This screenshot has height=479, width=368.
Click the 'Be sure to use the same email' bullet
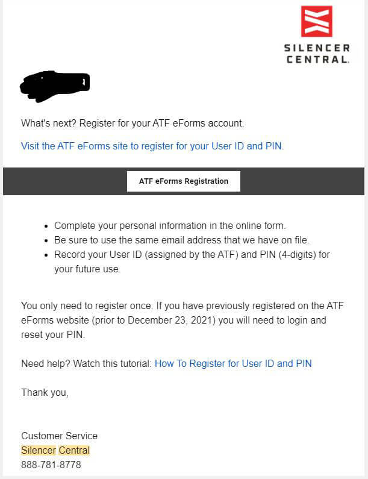point(181,240)
